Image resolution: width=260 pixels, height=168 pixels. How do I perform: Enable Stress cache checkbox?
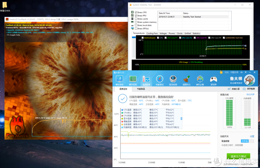136,19
